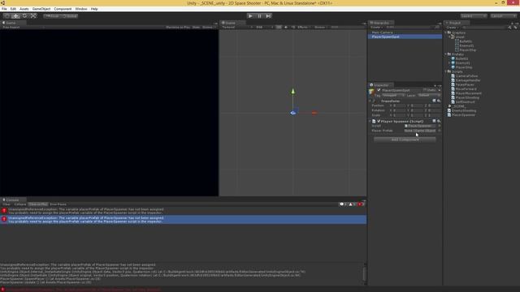Start Play mode with the Play button
Viewport: 520px width, 292px height.
point(250,16)
